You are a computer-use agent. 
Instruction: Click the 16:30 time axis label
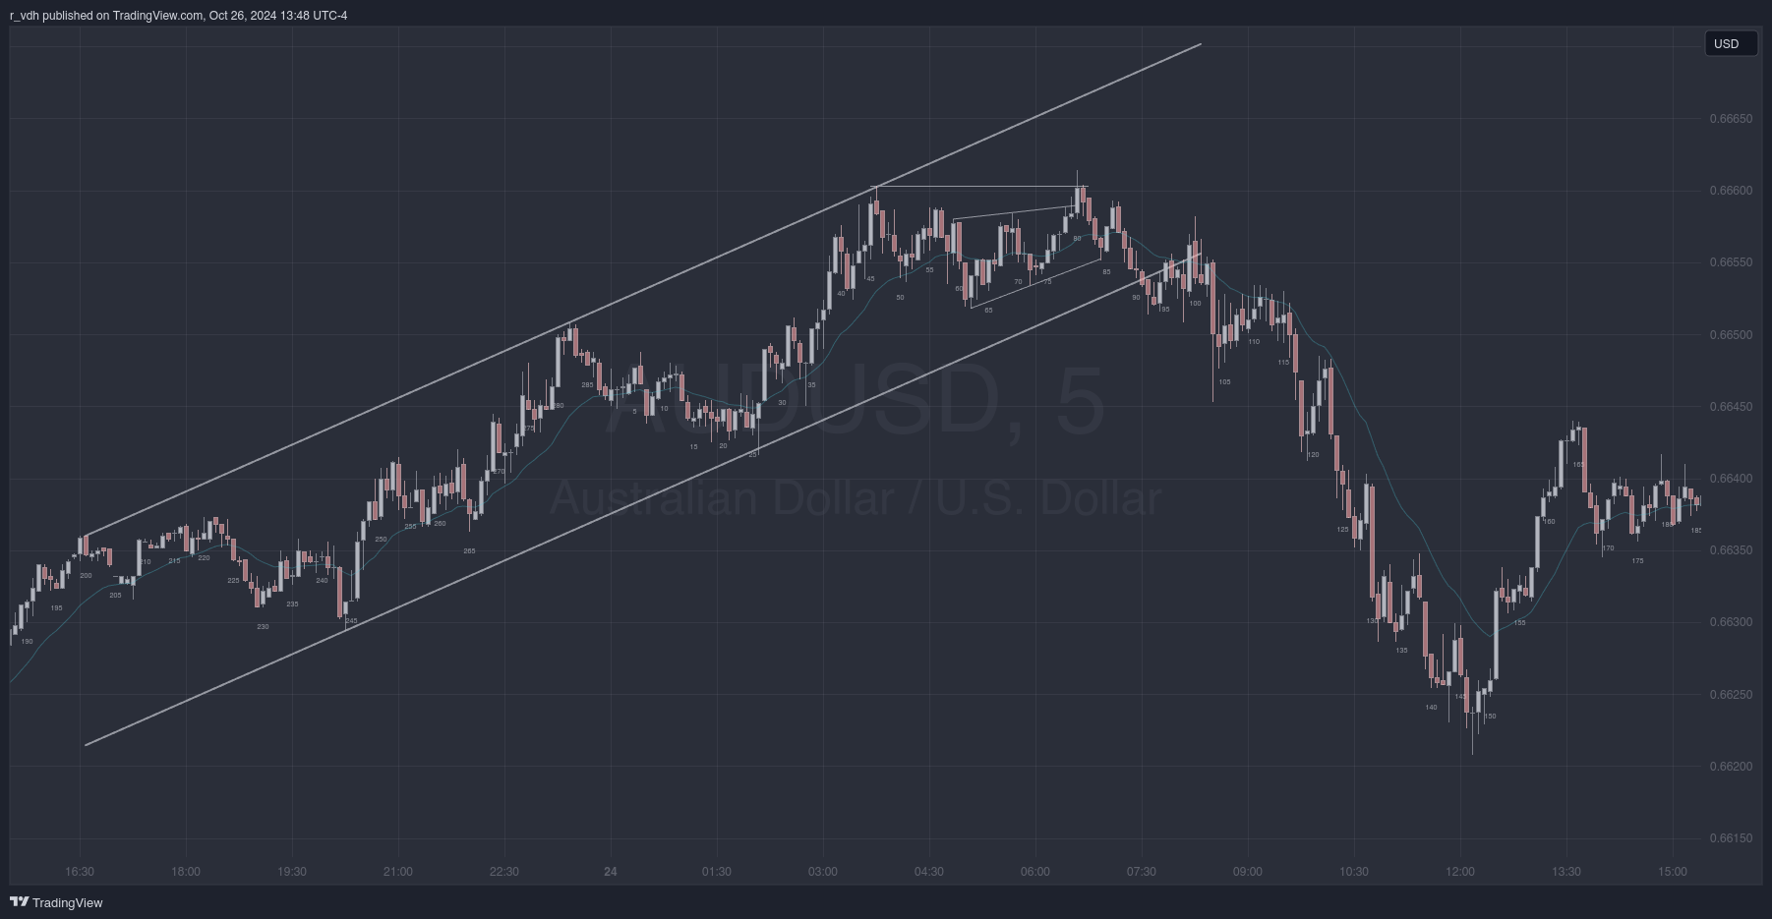(x=80, y=872)
